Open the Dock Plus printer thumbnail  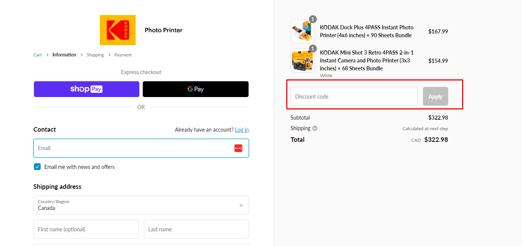pyautogui.click(x=302, y=32)
